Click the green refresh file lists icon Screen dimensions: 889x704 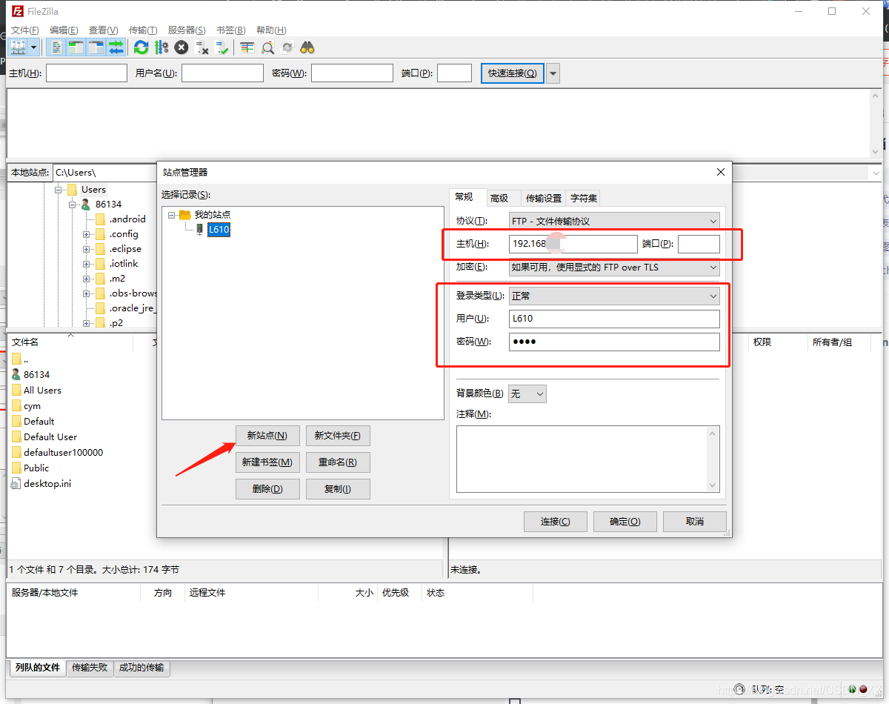[x=141, y=47]
